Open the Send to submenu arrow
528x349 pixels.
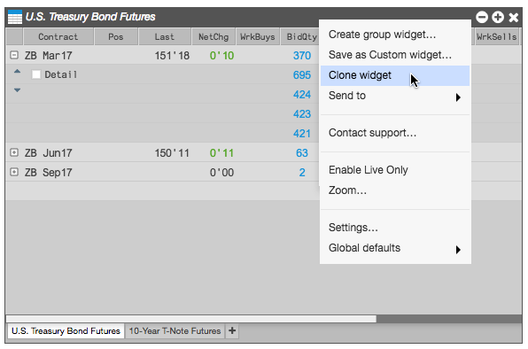coord(458,97)
